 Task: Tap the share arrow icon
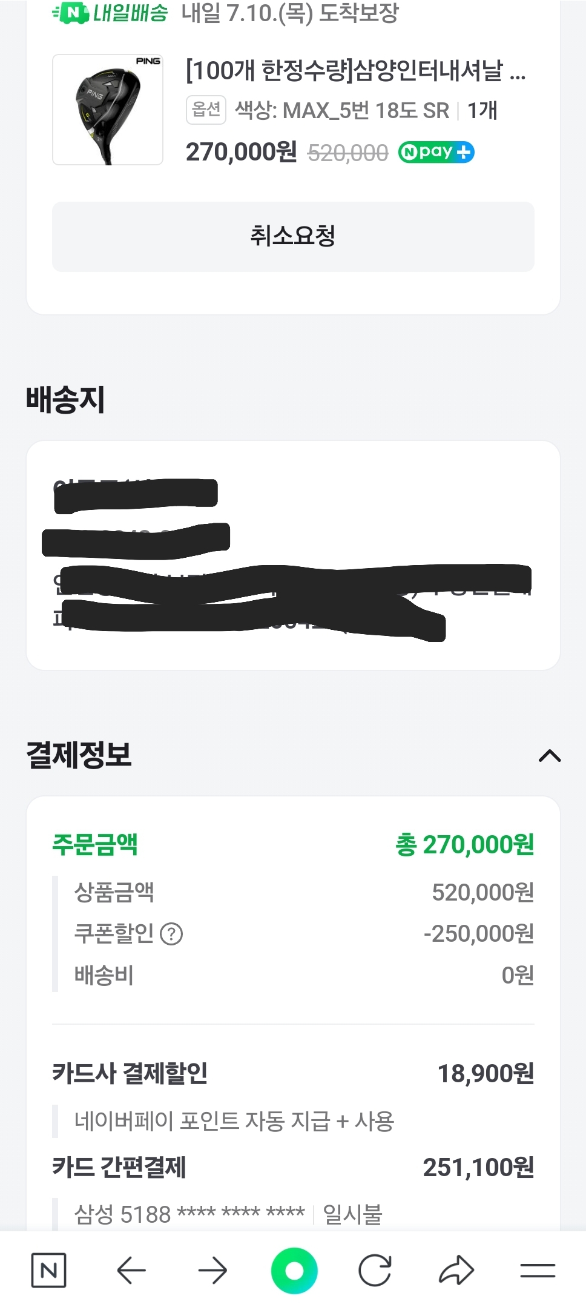[456, 1270]
